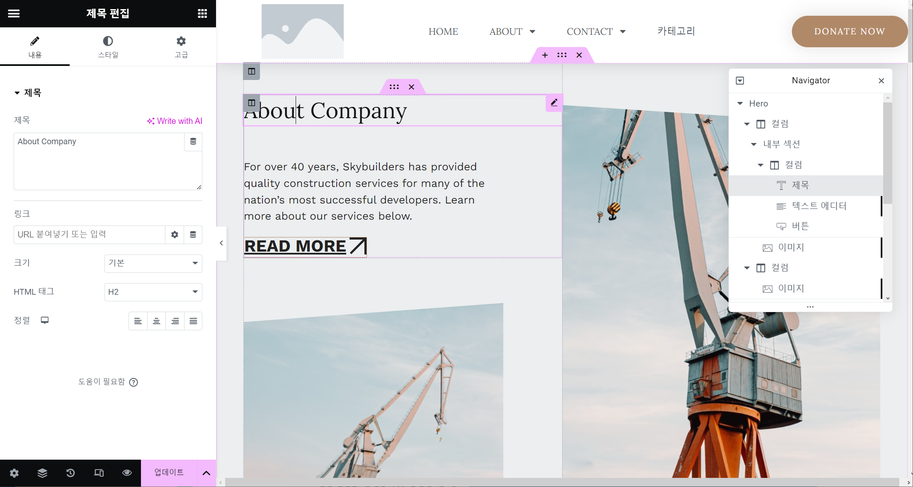Open page settings gear in footer
The height and width of the screenshot is (487, 913).
[14, 473]
